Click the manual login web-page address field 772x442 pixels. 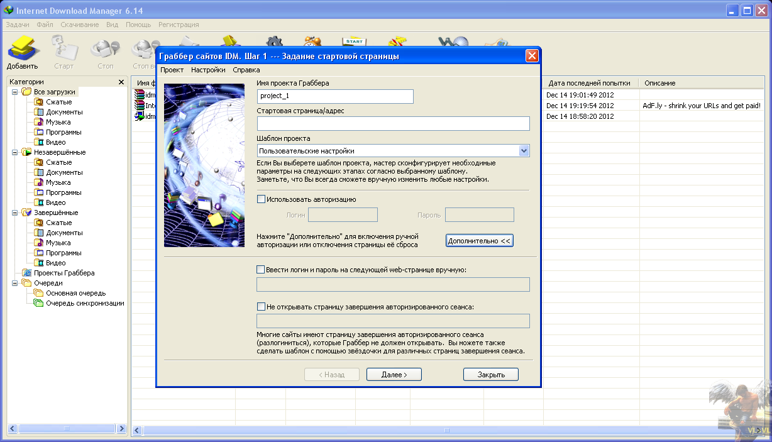(394, 285)
